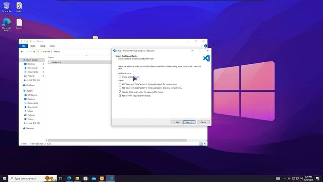Open OneDrive in Explorer sidebar
Screen dimensions: 323x182
pyautogui.click(x=30, y=85)
